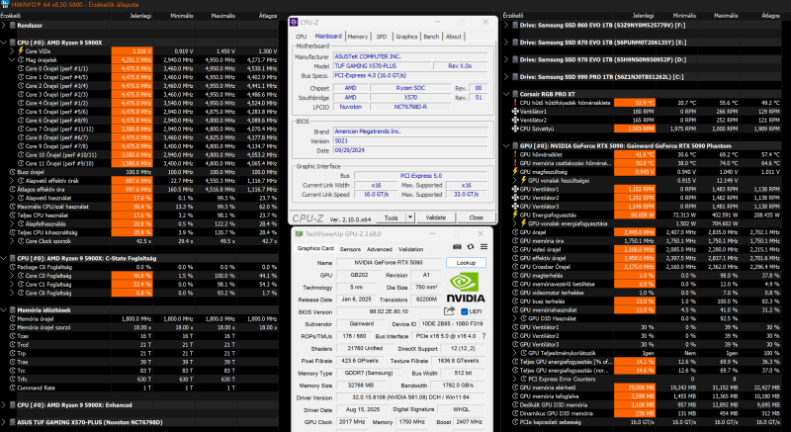The width and height of the screenshot is (791, 432).
Task: Click the CPU-Z title bar app icon
Action: pyautogui.click(x=294, y=22)
